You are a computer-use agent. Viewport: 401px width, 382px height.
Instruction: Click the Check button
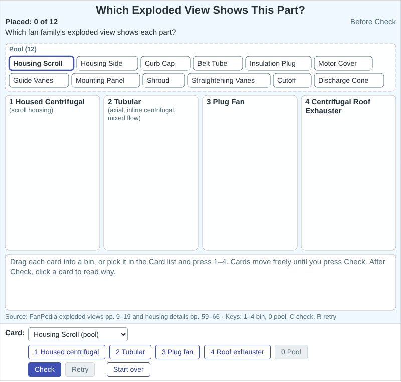[45, 370]
